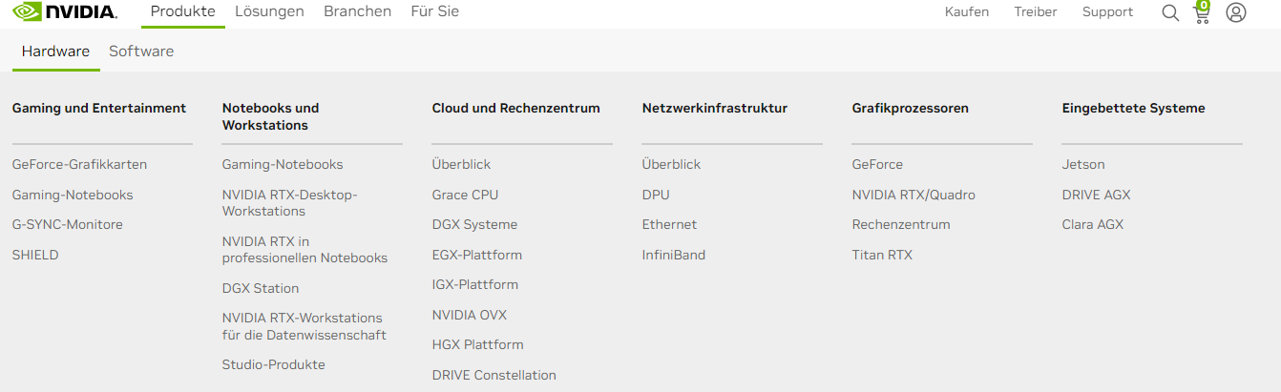Expand the Branchen menu
Screen dimensions: 1281x392
click(x=357, y=11)
